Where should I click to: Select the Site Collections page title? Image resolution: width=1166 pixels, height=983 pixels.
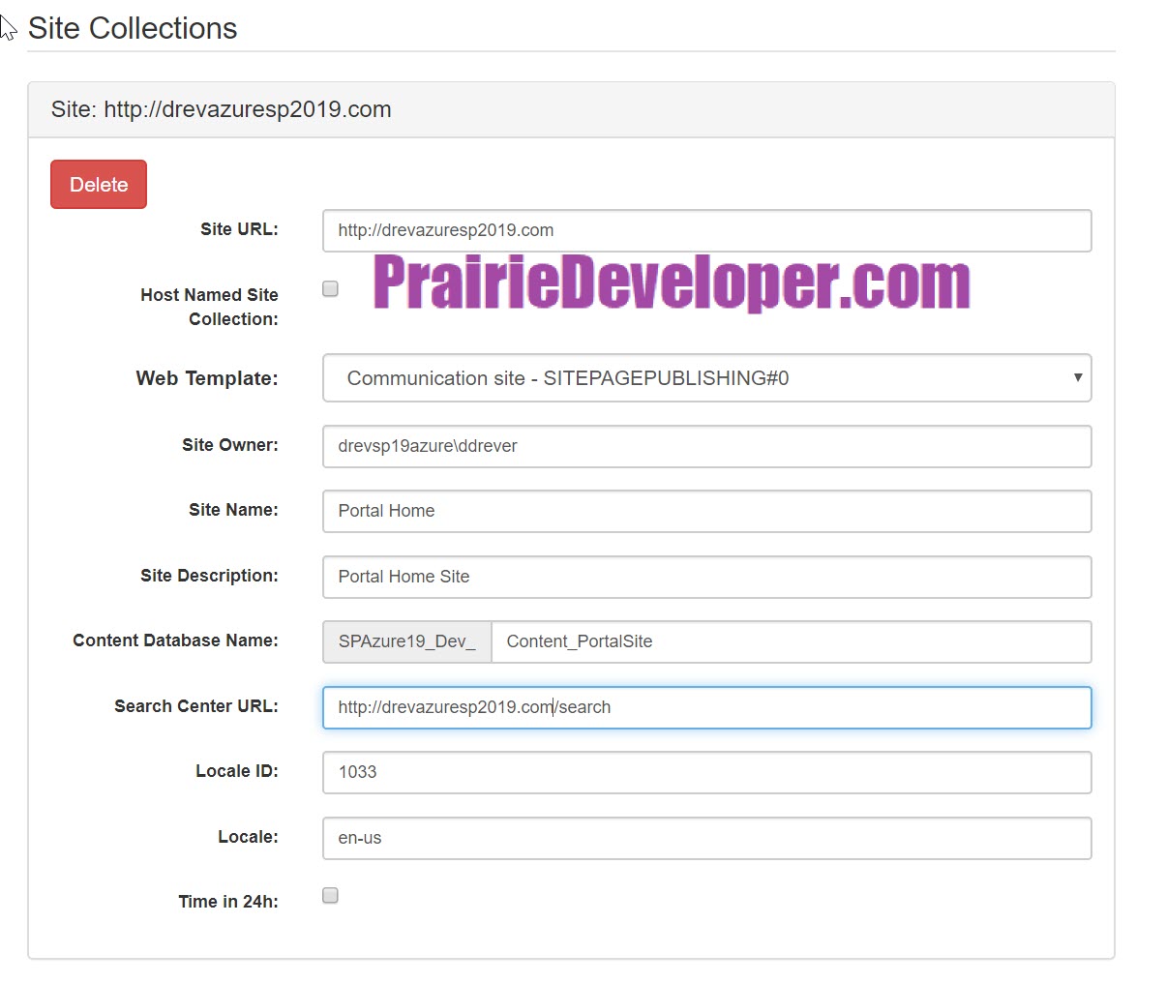coord(133,28)
